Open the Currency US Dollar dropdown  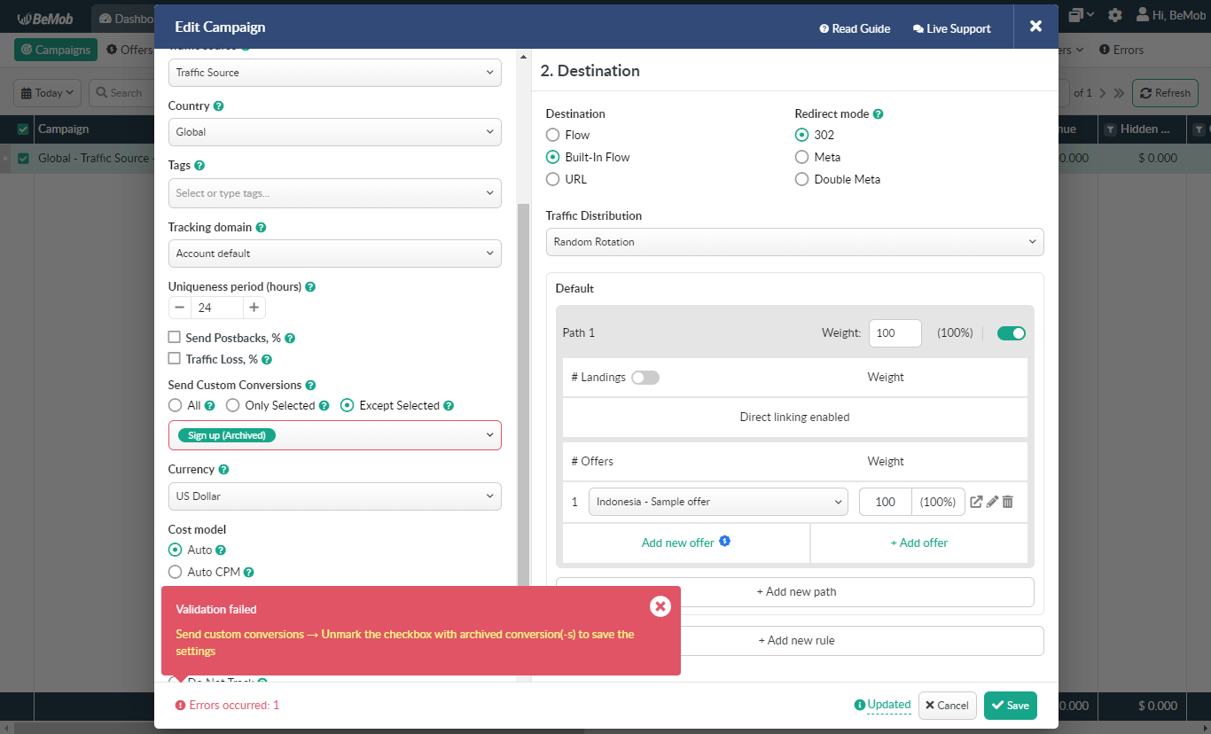tap(335, 496)
